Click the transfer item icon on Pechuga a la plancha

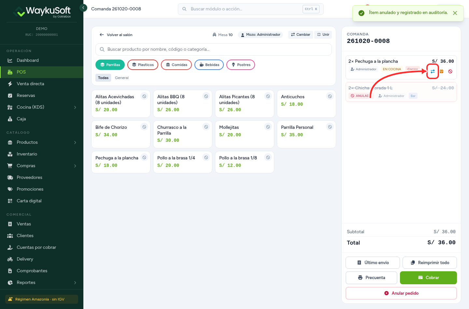(x=433, y=71)
